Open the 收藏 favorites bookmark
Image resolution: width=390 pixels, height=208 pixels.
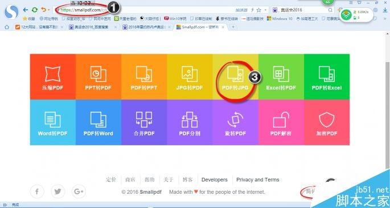(28, 19)
